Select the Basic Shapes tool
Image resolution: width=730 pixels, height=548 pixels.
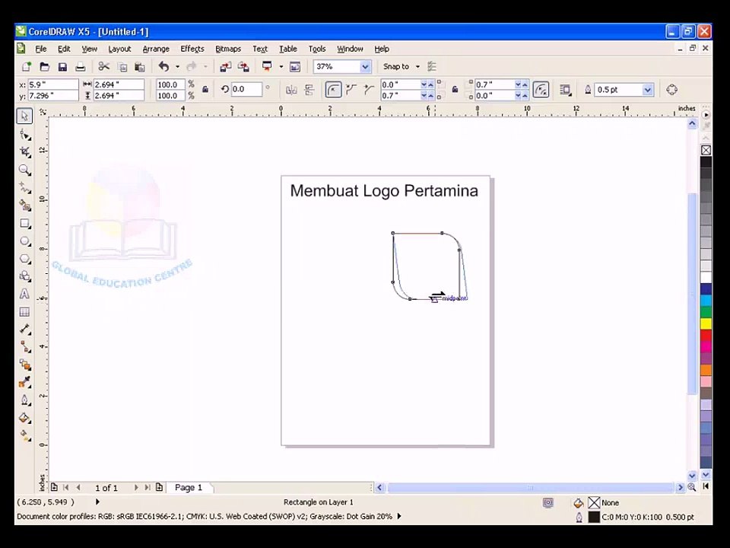click(24, 276)
